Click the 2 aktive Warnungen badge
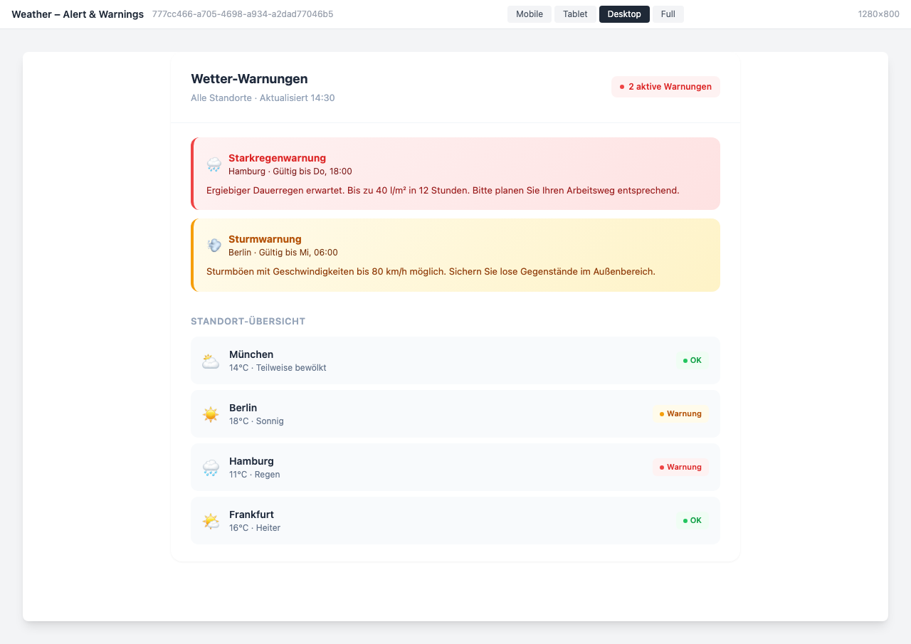The image size is (911, 644). pyautogui.click(x=665, y=87)
